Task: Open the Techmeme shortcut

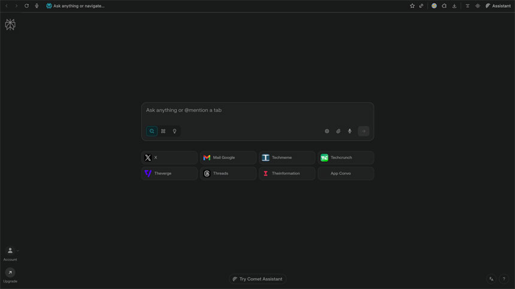Action: (287, 158)
